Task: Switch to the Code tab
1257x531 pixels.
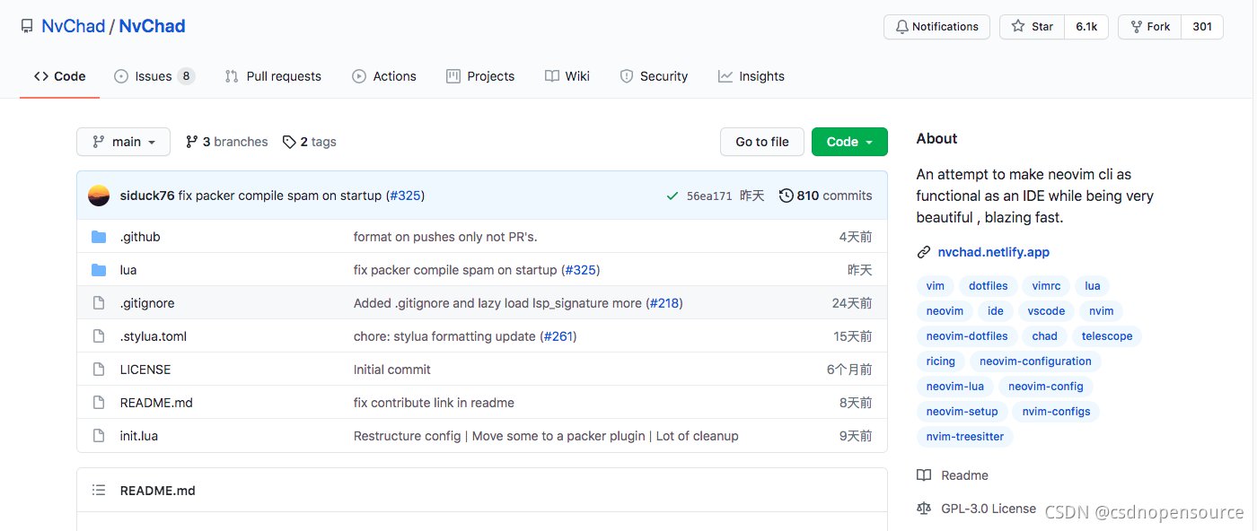Action: (x=59, y=76)
